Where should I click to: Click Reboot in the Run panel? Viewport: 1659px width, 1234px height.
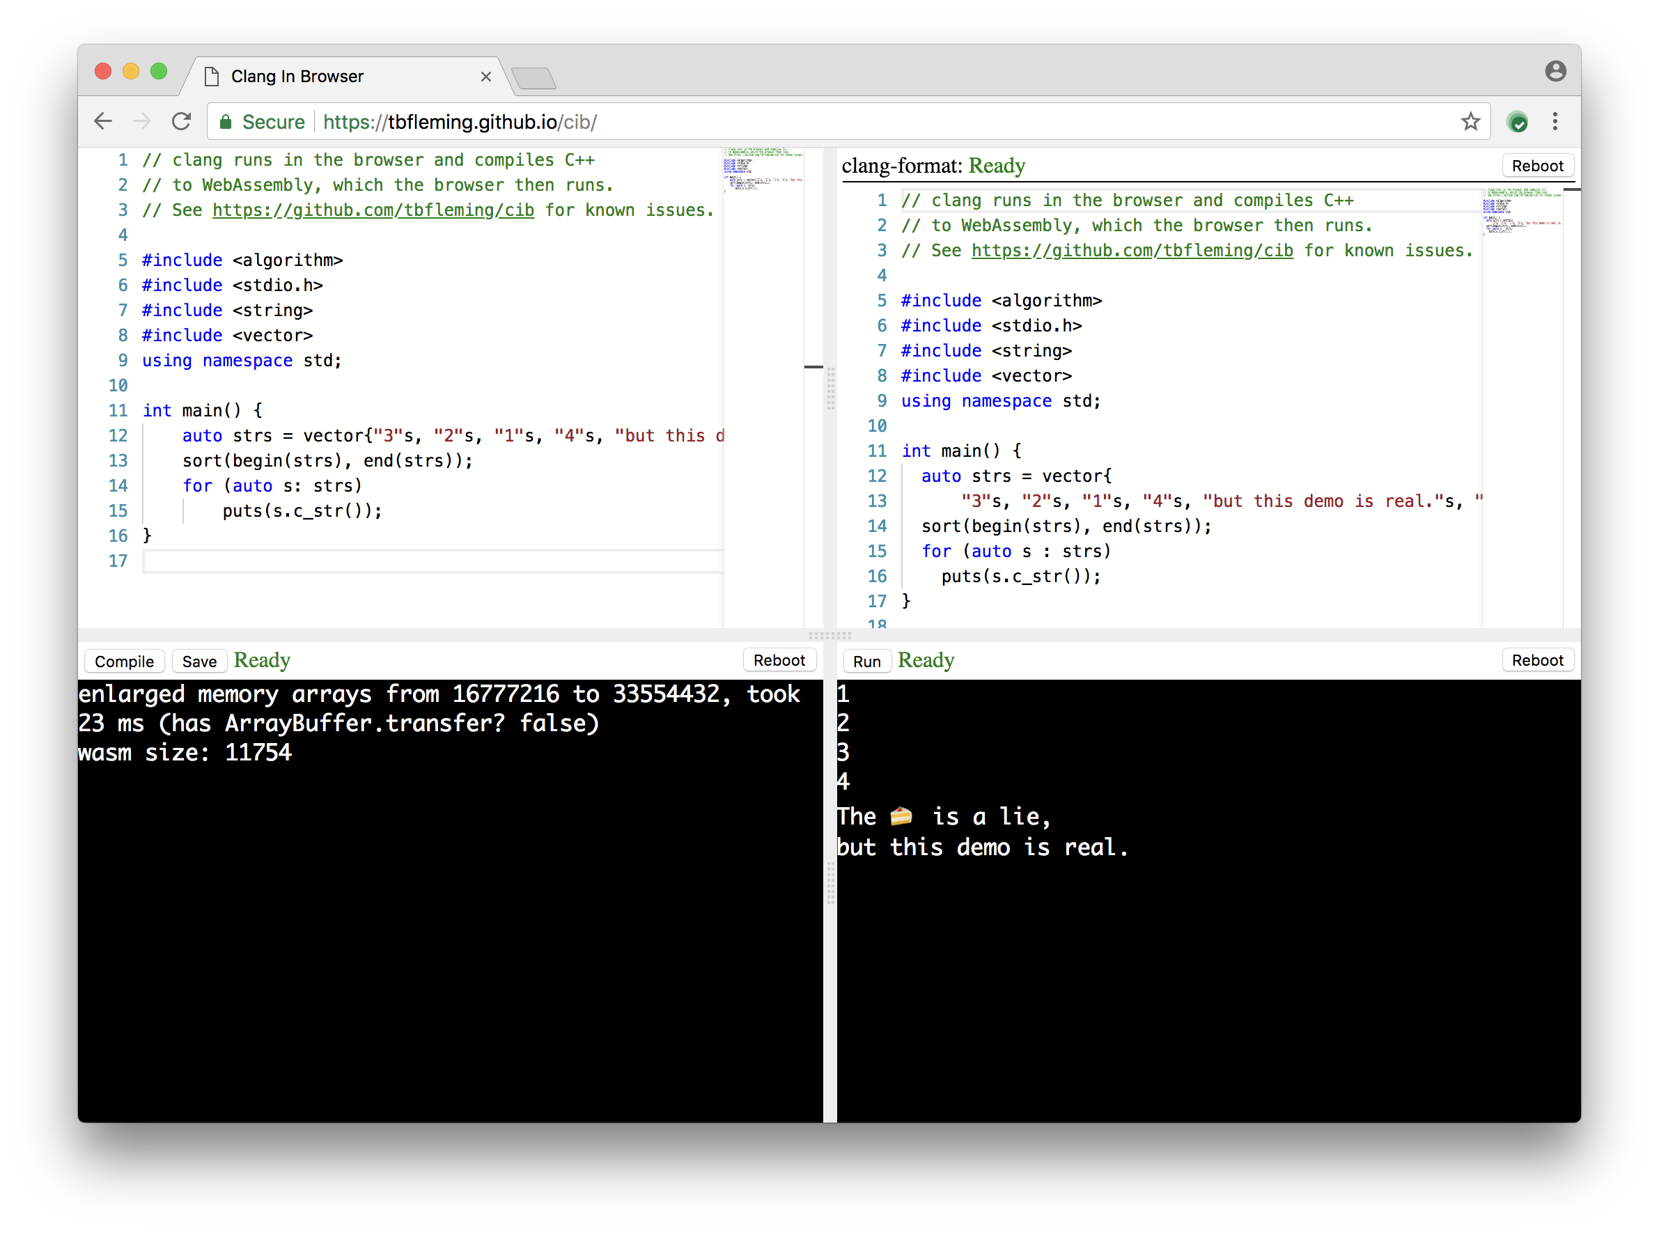click(1537, 660)
